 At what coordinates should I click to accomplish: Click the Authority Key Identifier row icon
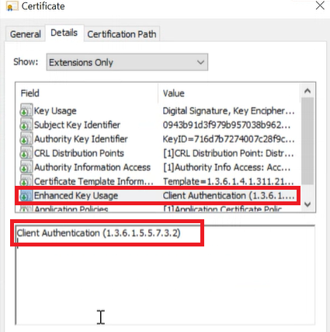pyautogui.click(x=26, y=138)
